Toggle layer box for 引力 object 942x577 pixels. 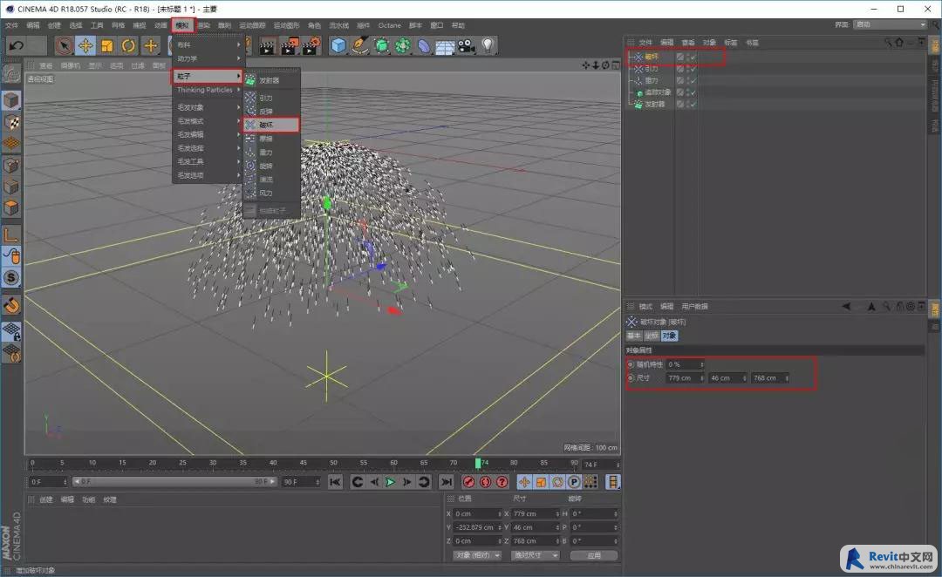pyautogui.click(x=680, y=69)
